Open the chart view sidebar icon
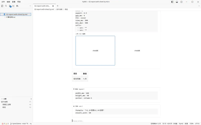The width and height of the screenshot is (201, 125). click(14, 6)
